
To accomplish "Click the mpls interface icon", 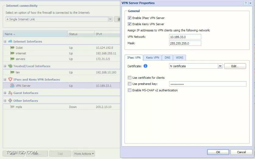I will pos(12,107).
